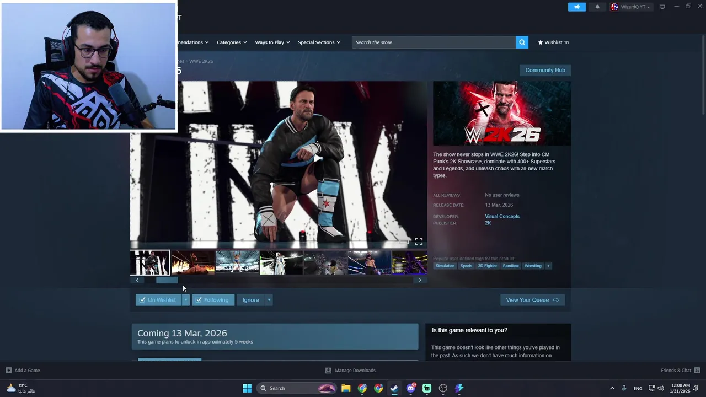The width and height of the screenshot is (706, 397).
Task: Open the first Chrome taskbar icon
Action: point(362,388)
